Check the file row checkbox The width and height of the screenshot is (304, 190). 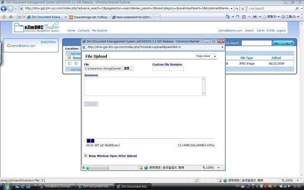pyautogui.click(x=69, y=63)
